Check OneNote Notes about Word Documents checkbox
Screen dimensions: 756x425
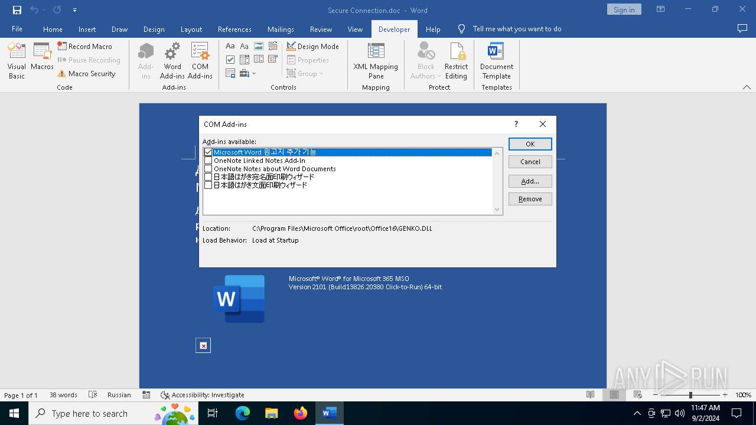208,169
